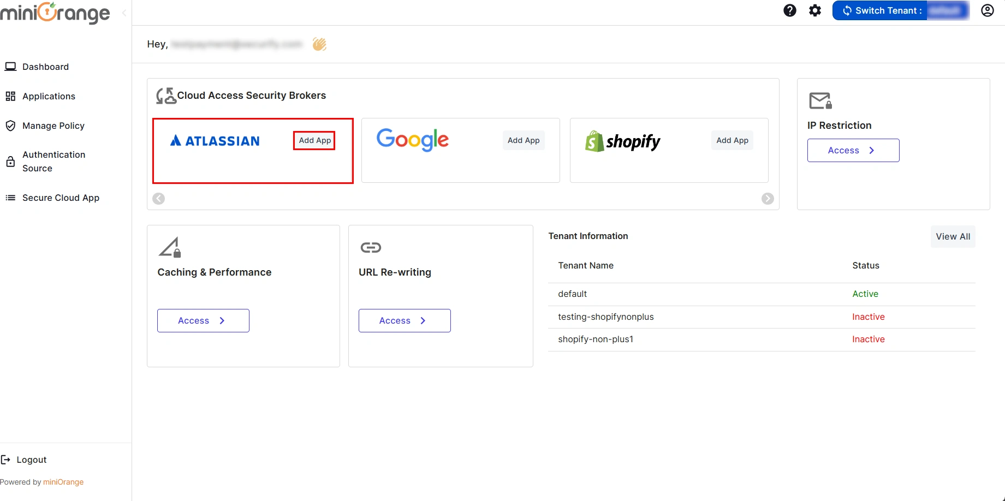Click the Atlassian logo
The width and height of the screenshot is (1005, 501).
[215, 141]
